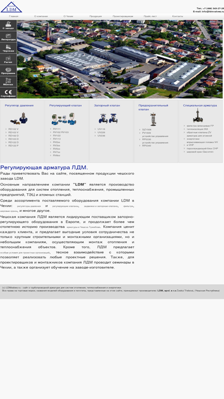Click the info@ldmvalves.ru e-mail address

coord(213,12)
